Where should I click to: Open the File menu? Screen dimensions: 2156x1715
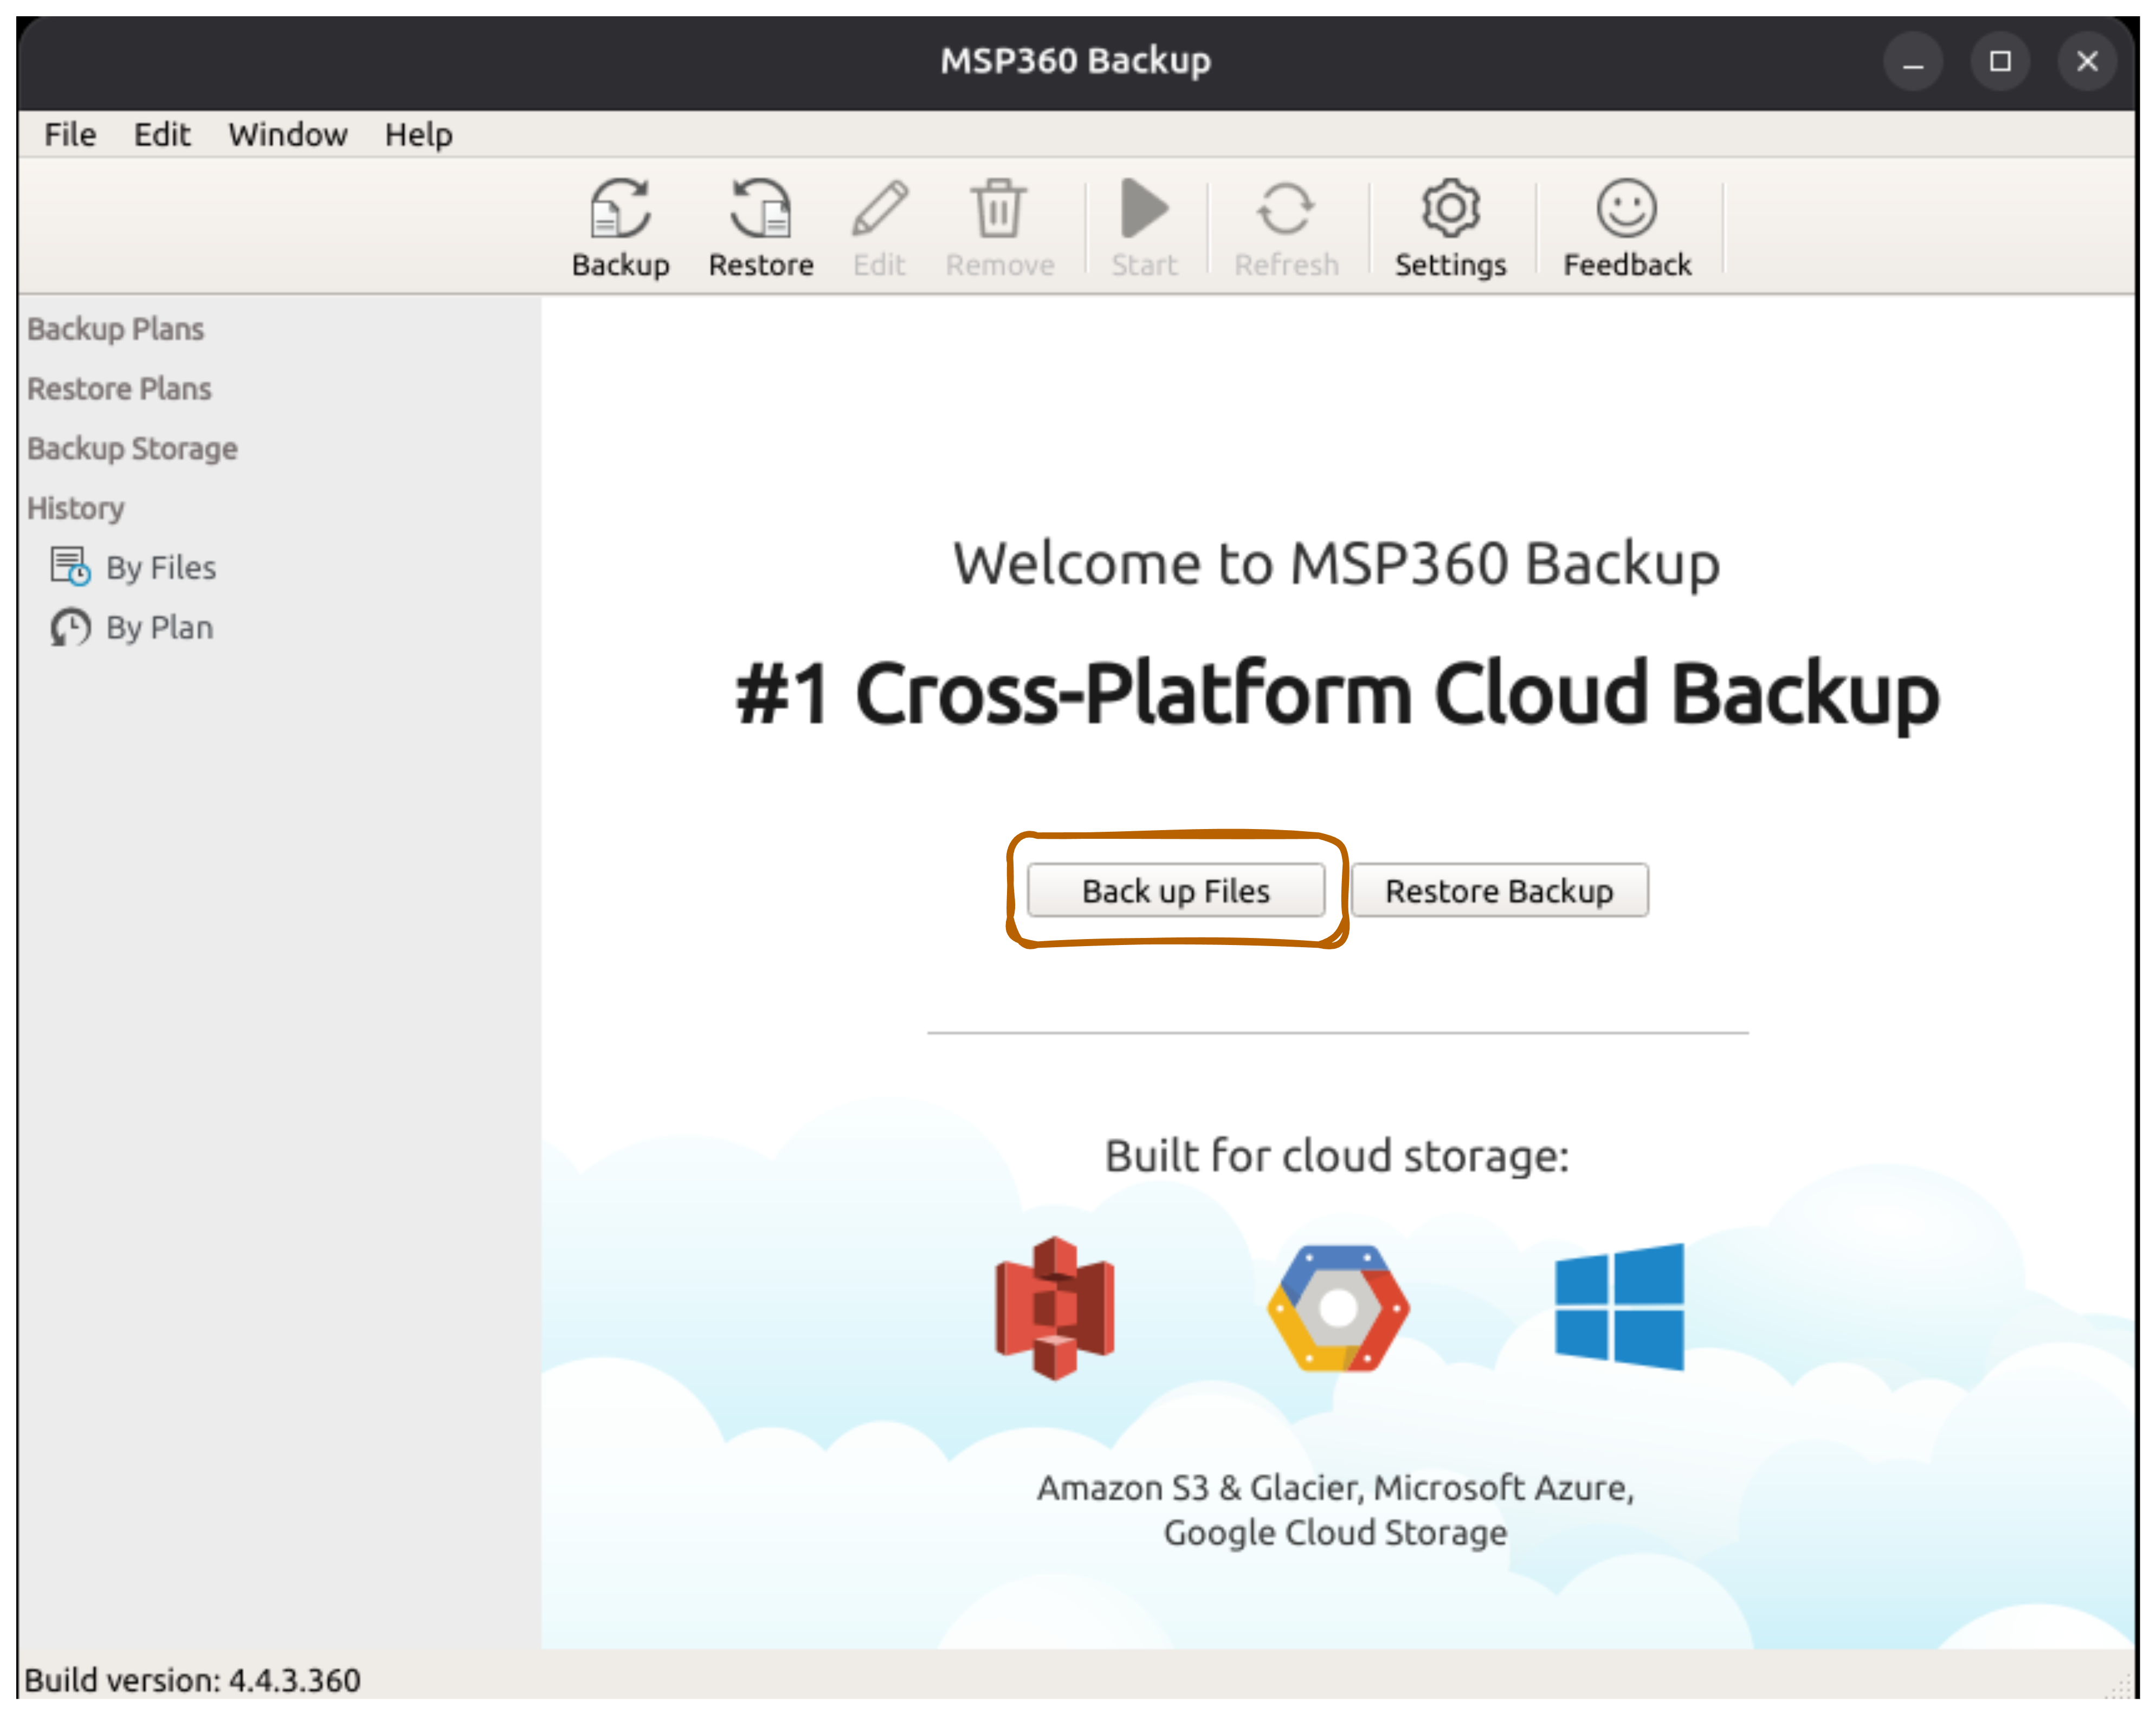pyautogui.click(x=70, y=135)
